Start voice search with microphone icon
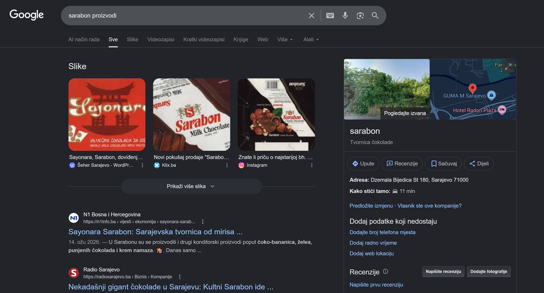Image resolution: width=544 pixels, height=293 pixels. [x=345, y=15]
